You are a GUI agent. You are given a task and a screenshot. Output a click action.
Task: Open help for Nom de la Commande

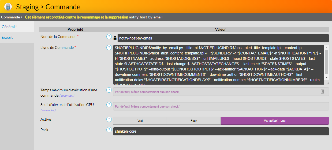click(x=109, y=37)
